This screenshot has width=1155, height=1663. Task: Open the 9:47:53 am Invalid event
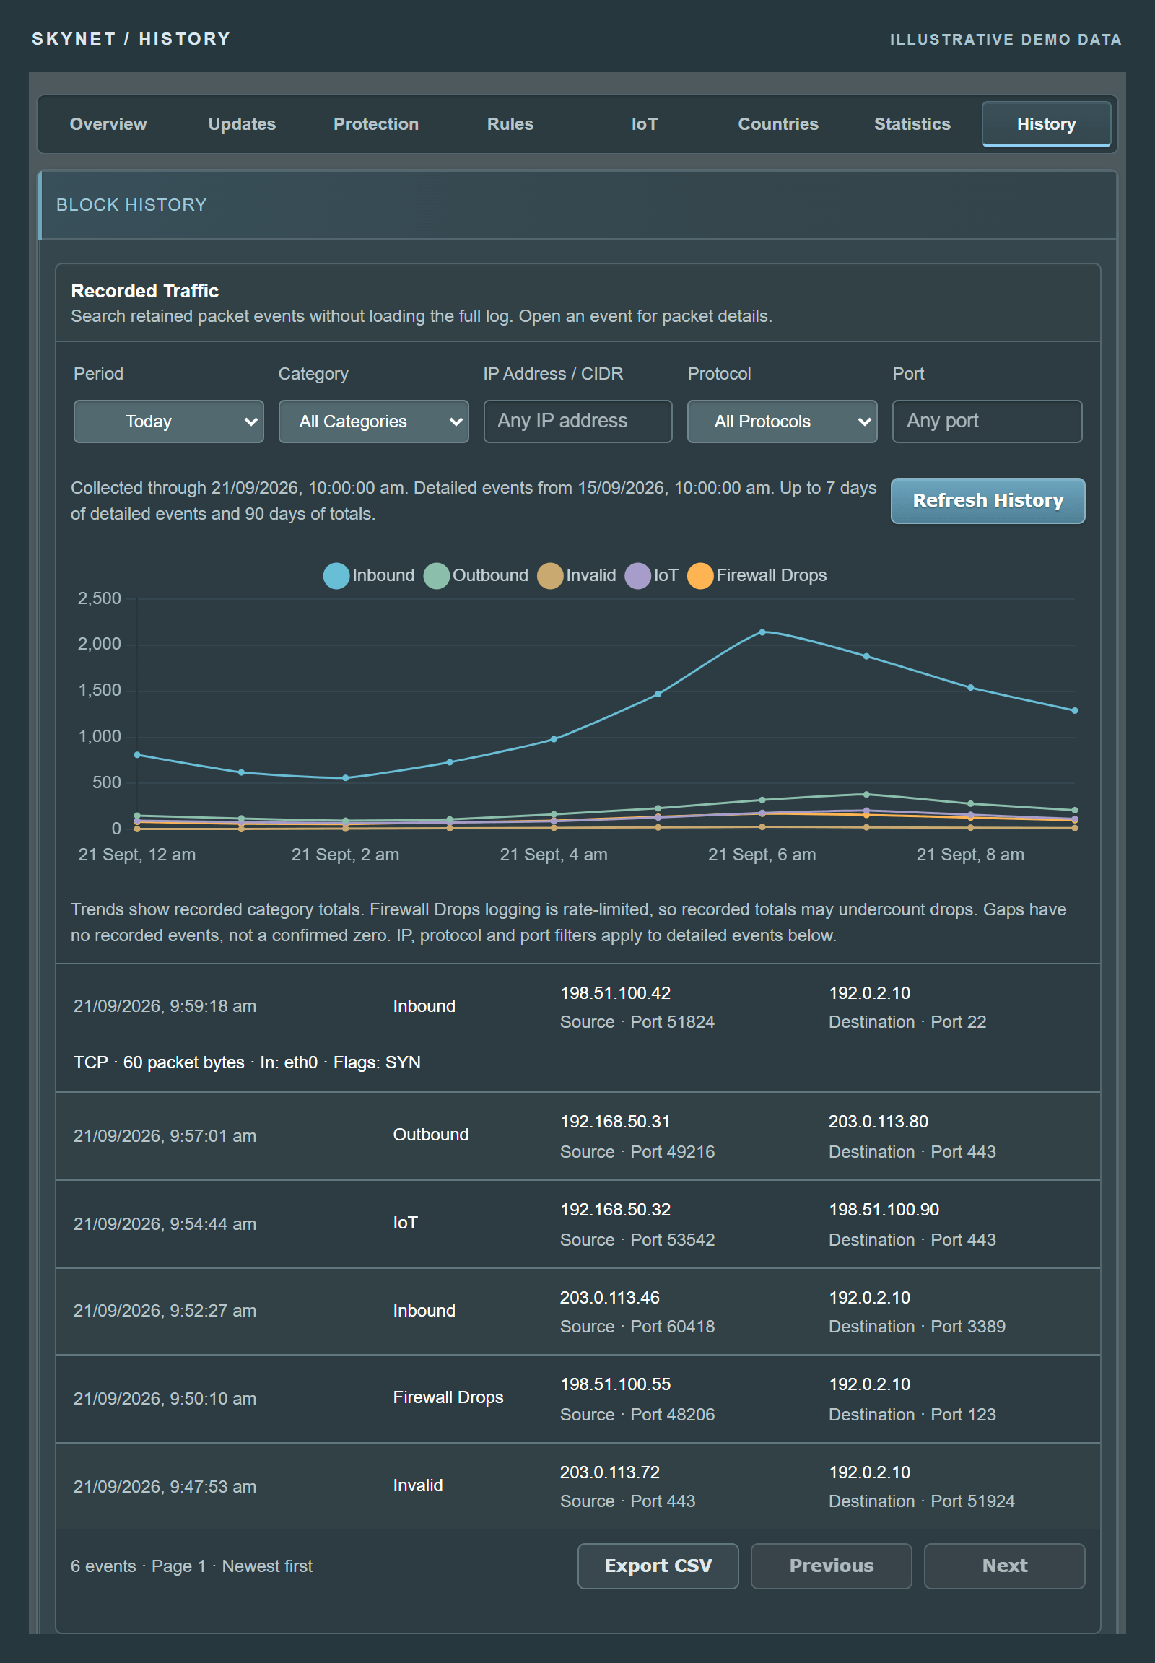(577, 1485)
